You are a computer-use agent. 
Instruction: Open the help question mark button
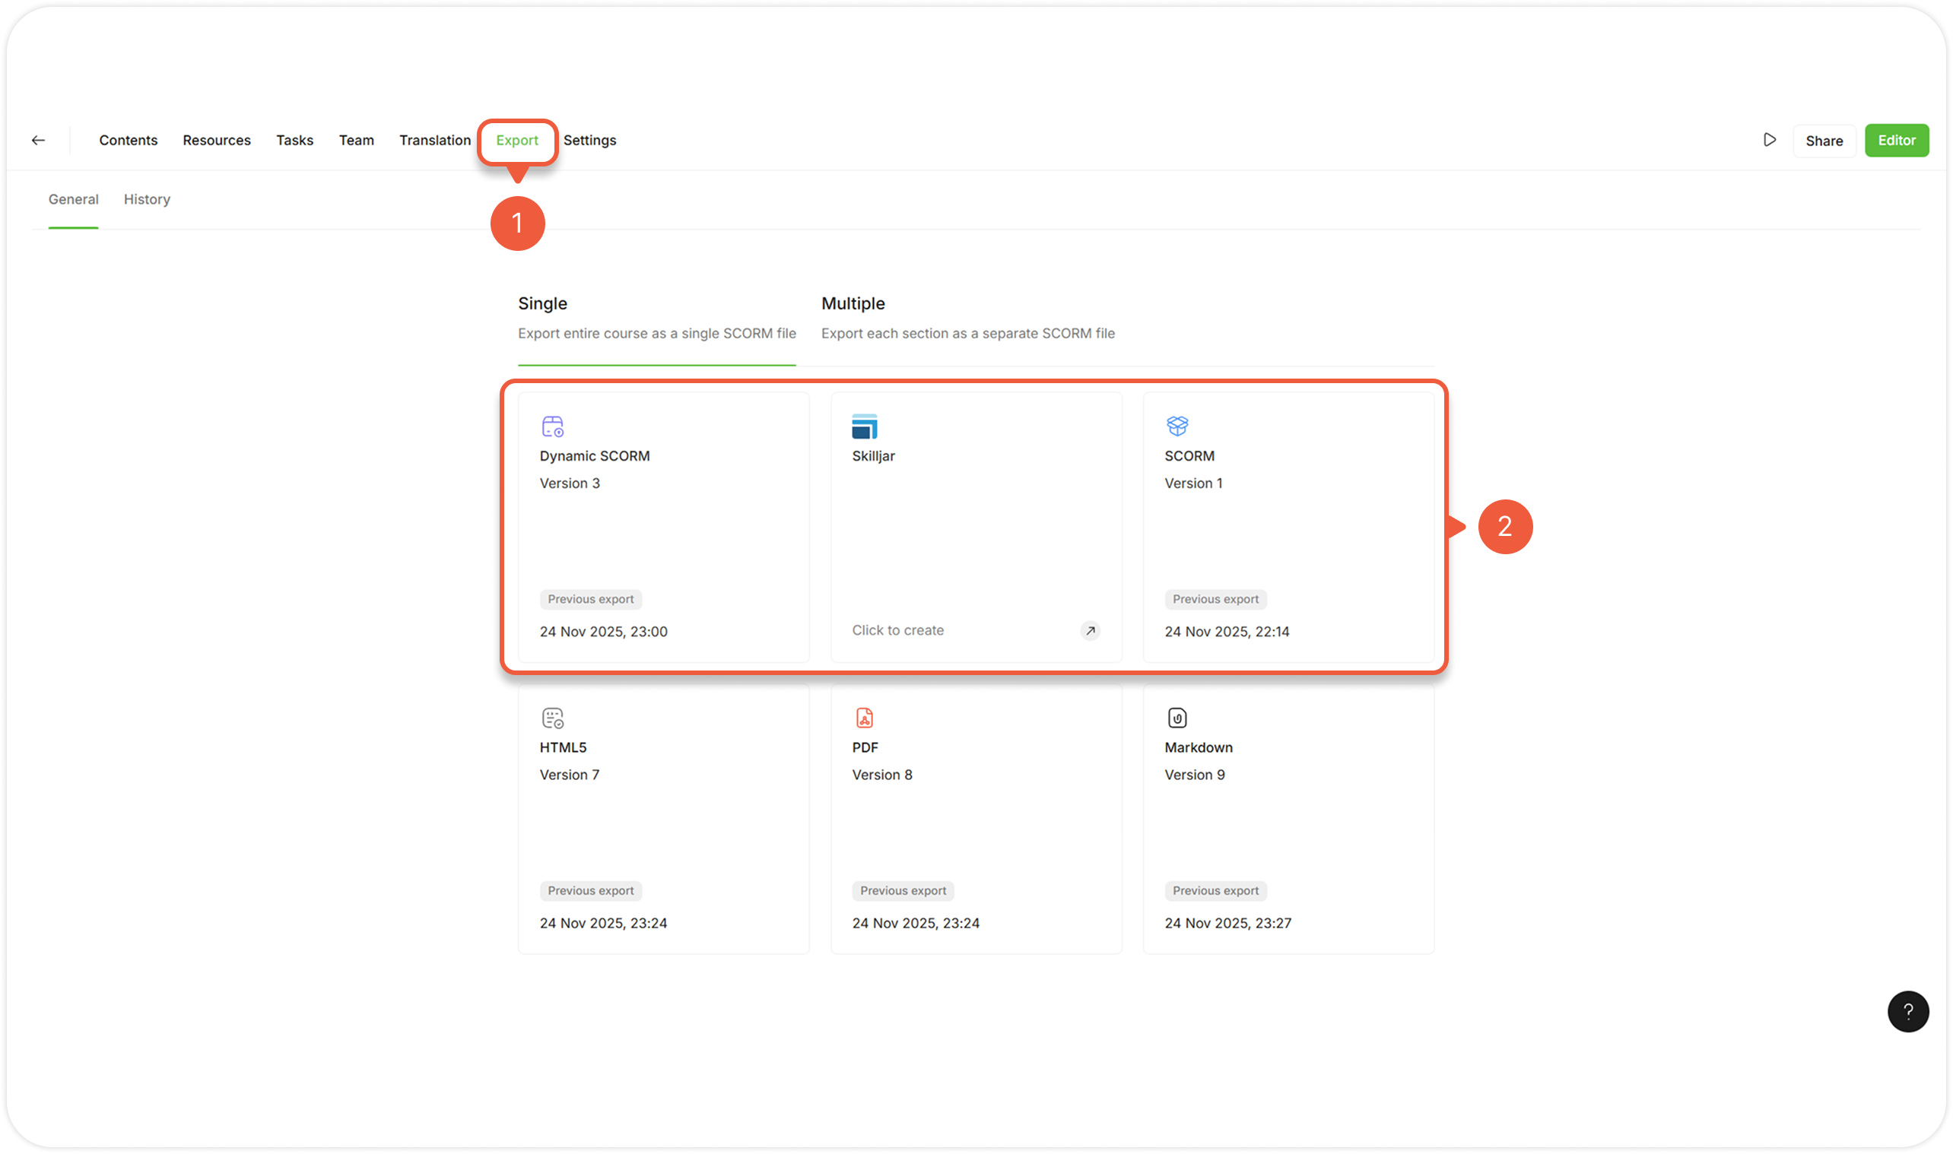pos(1907,1011)
